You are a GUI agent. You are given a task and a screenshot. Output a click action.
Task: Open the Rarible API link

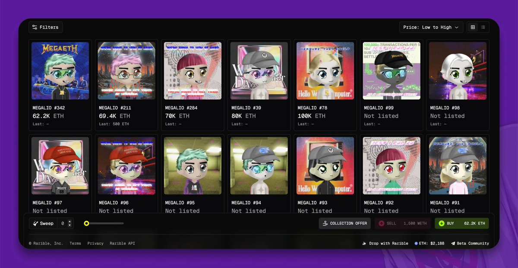(122, 243)
